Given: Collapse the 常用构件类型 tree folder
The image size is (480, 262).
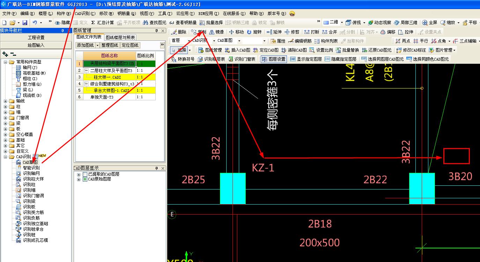Looking at the screenshot, I should [x=6, y=62].
